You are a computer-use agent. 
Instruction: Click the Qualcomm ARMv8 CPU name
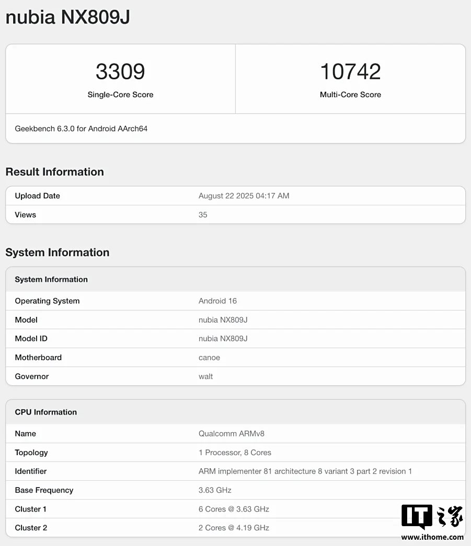click(232, 434)
